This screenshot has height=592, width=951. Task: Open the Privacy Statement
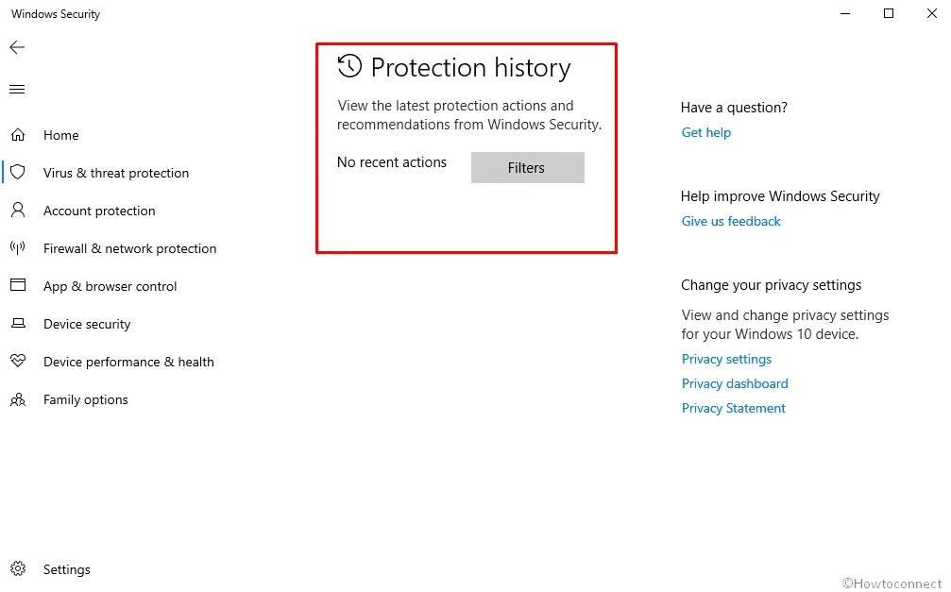(733, 408)
